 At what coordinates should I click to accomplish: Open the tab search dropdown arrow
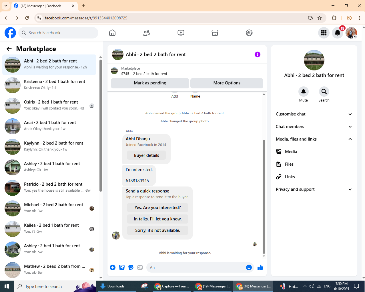pyautogui.click(x=6, y=6)
